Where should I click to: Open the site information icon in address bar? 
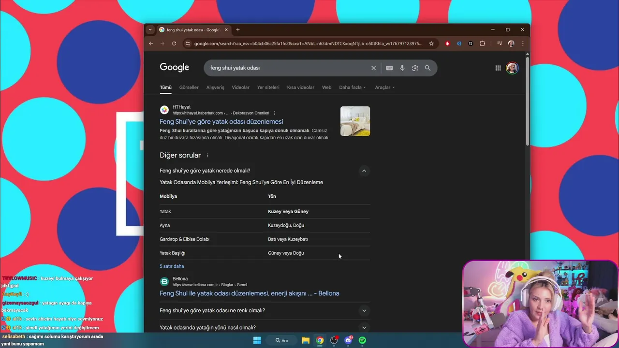pos(188,43)
